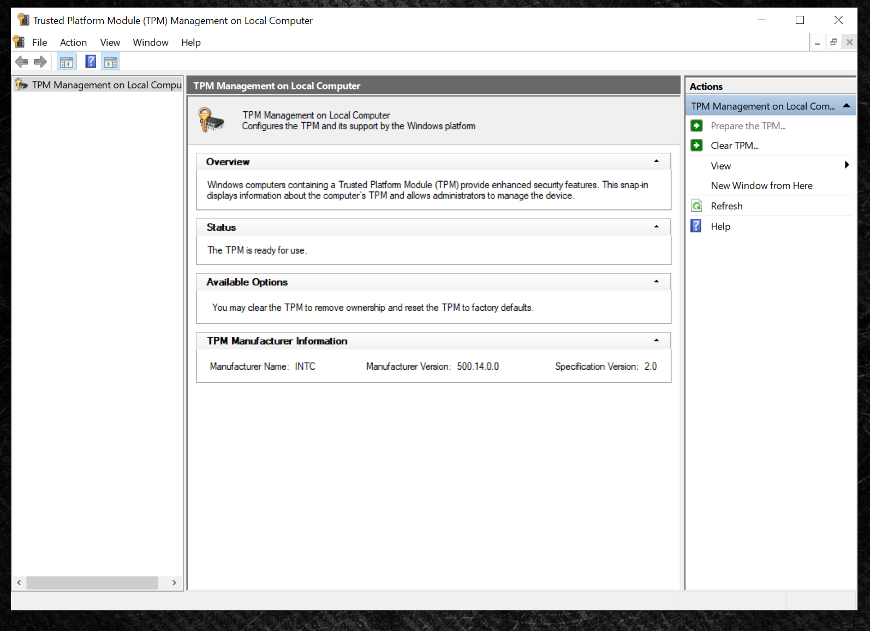Viewport: 870px width, 631px height.
Task: Click the blue Help toolbar icon
Action: 91,62
